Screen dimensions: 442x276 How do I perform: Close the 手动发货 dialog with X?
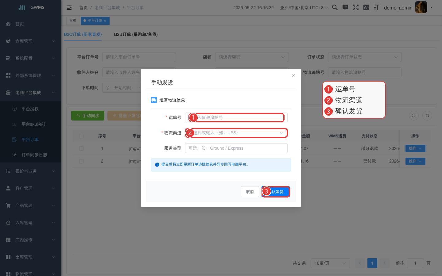pos(293,76)
